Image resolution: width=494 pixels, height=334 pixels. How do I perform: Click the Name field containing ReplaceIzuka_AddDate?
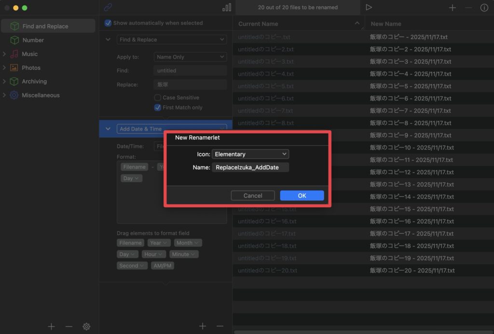pos(250,167)
